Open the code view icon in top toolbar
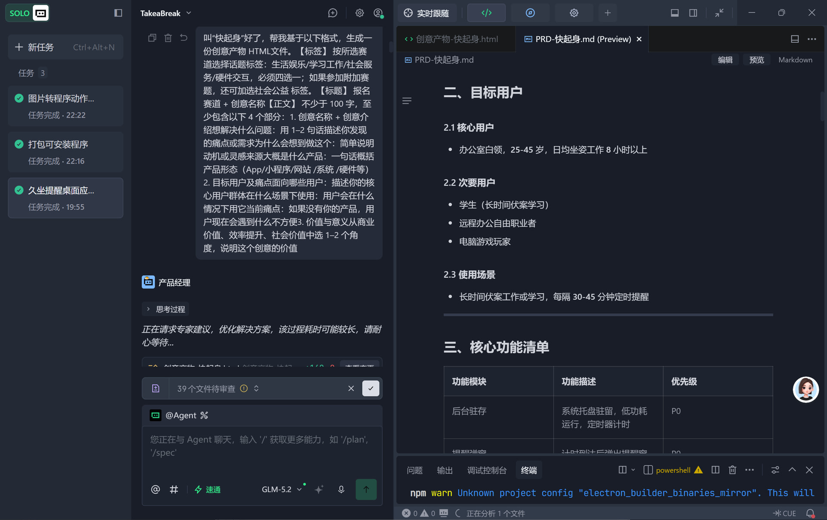Image resolution: width=827 pixels, height=520 pixels. [x=486, y=13]
